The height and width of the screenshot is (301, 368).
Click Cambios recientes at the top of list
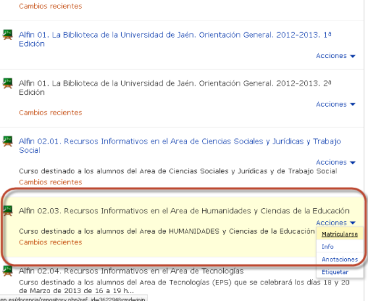[51, 6]
